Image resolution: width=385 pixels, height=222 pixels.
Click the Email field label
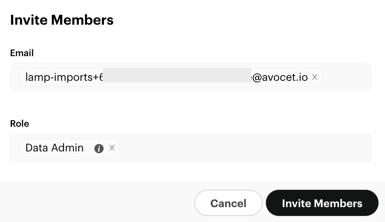(x=22, y=53)
